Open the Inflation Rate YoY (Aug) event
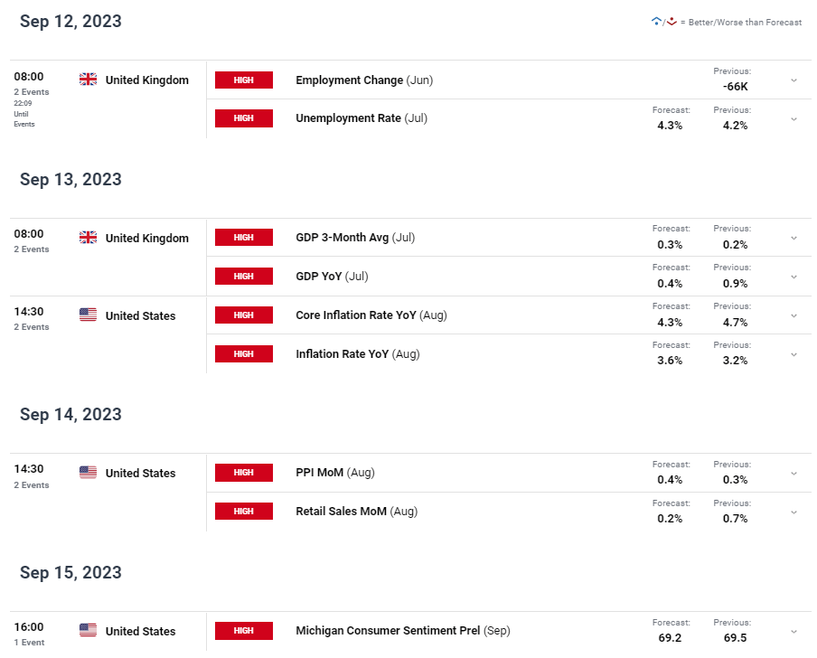This screenshot has width=817, height=658. (358, 353)
